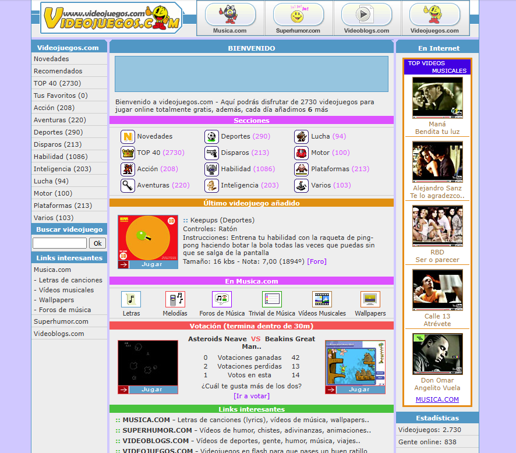Click the TOP 40 crown icon
This screenshot has width=516, height=453.
[x=128, y=153]
